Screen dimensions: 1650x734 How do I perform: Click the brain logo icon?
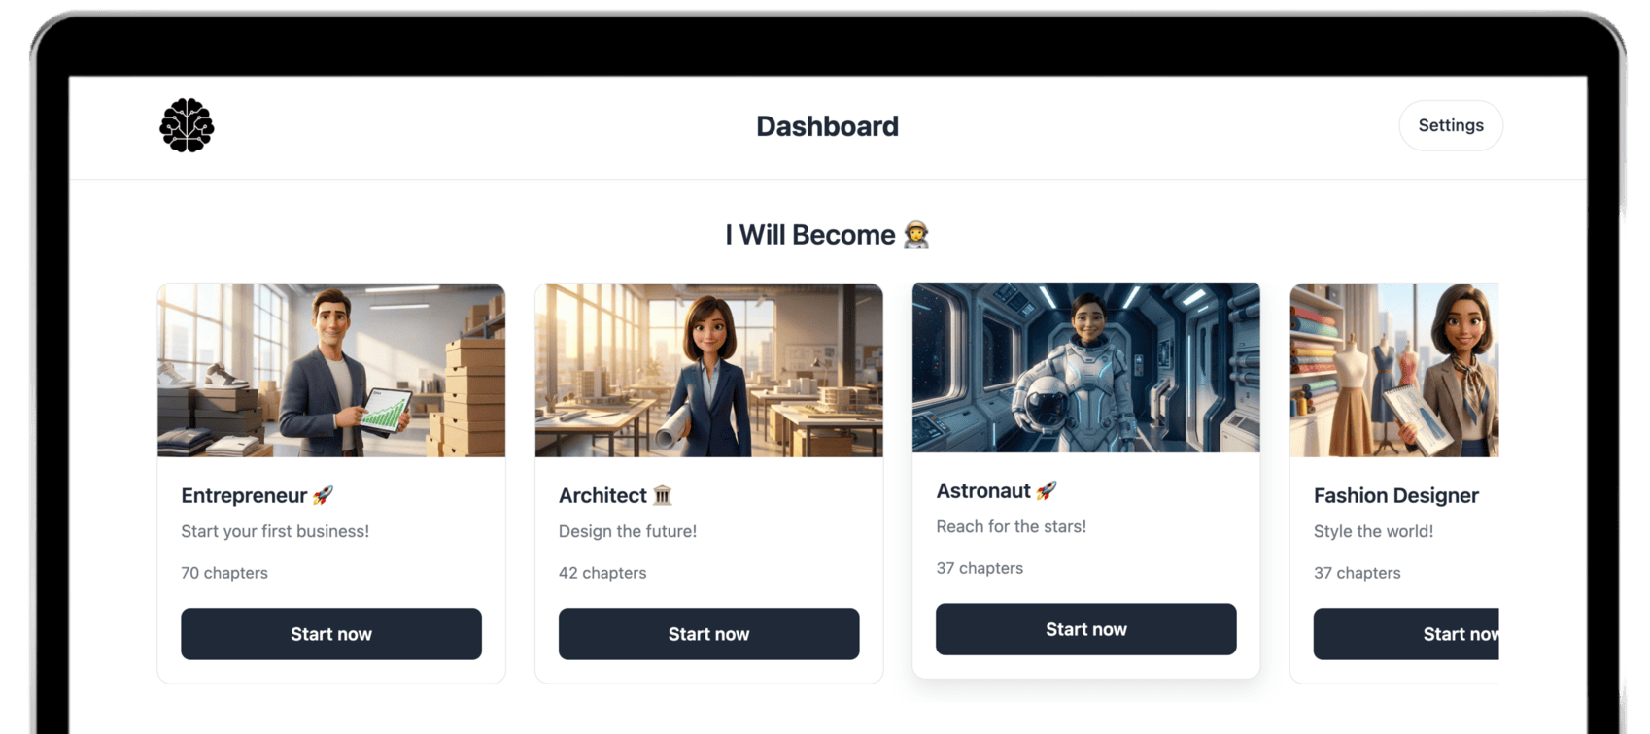pyautogui.click(x=187, y=125)
